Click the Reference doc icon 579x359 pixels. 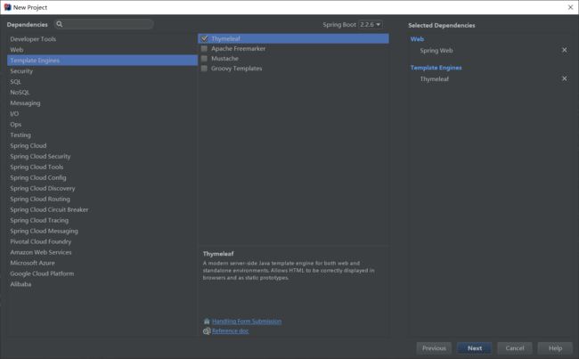coord(207,331)
